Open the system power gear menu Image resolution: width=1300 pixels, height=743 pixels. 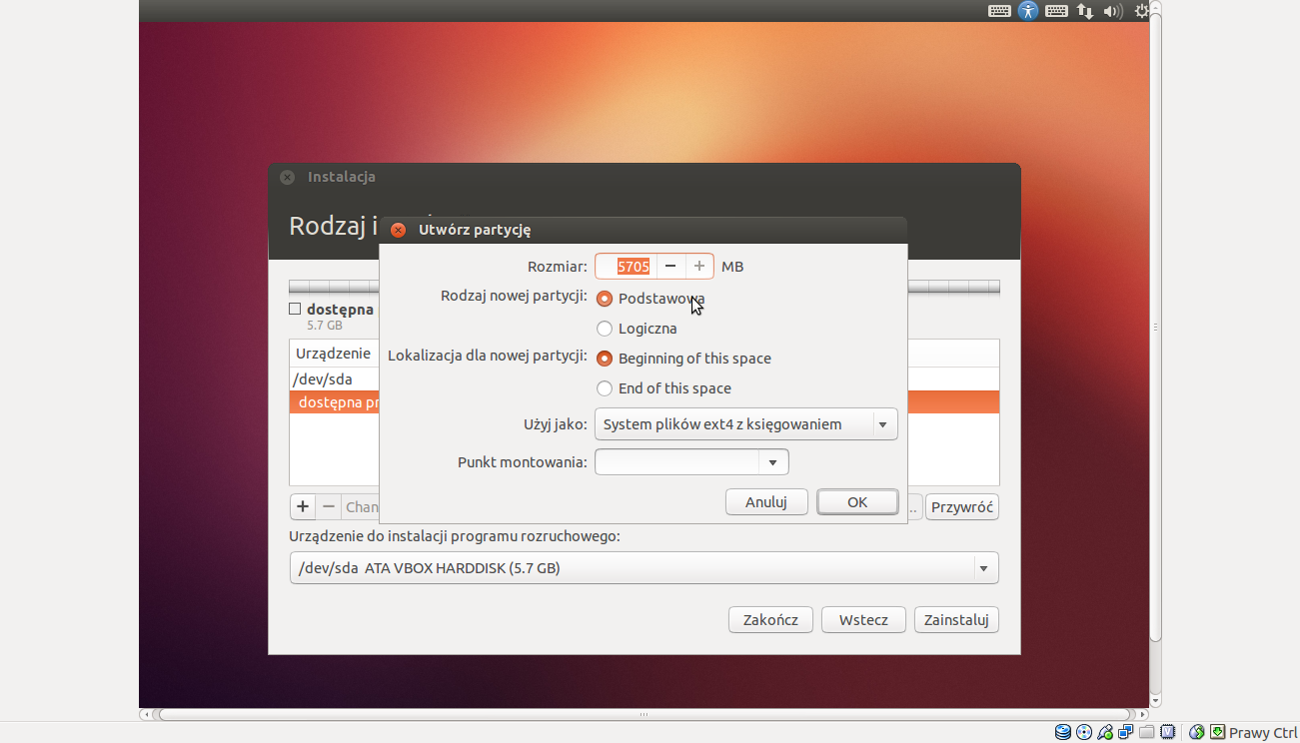click(x=1142, y=11)
